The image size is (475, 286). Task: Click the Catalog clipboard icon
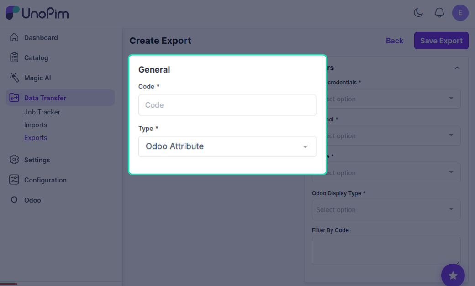14,57
